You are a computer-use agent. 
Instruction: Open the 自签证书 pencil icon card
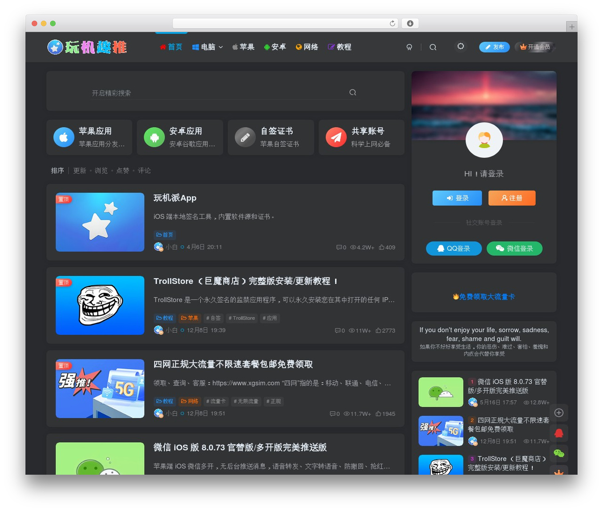click(270, 137)
